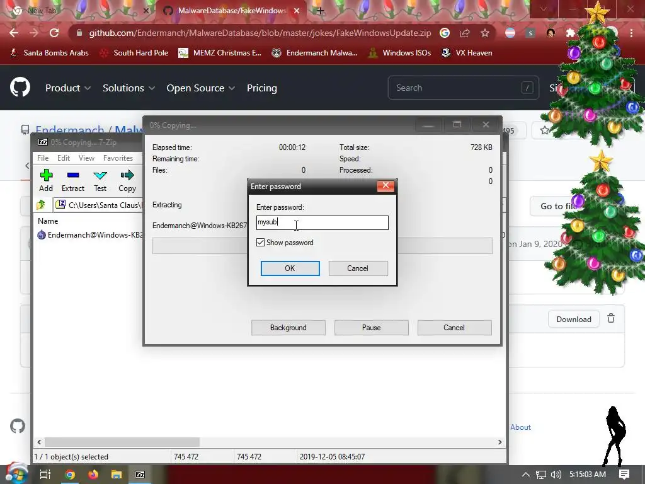Click the 7-Zip address path field
The image size is (645, 484).
pos(99,205)
